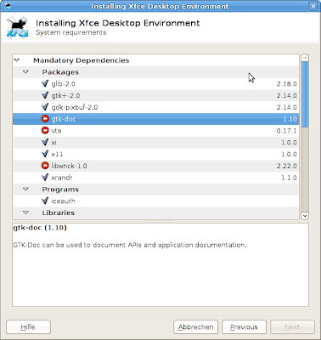Click the pane divider handle below list
Screen dimensions: 321x340
[160, 221]
